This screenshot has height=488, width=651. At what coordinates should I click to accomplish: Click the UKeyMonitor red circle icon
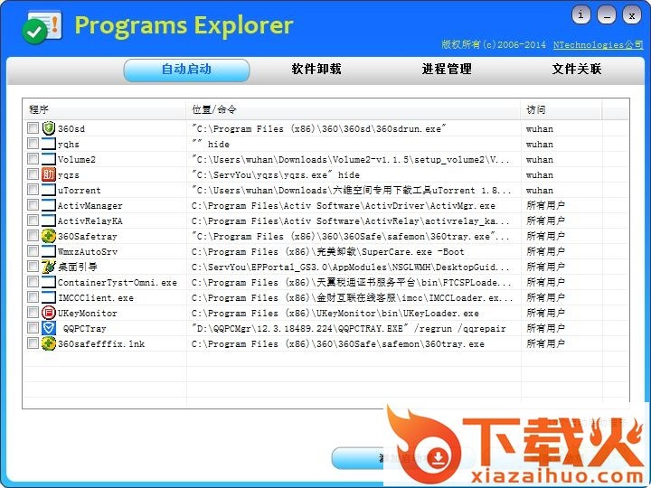tap(49, 313)
